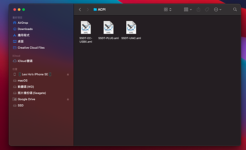Click the iCloud cloud icon in sidebar
Image resolution: width=246 pixels, height=150 pixels.
[x=15, y=61]
